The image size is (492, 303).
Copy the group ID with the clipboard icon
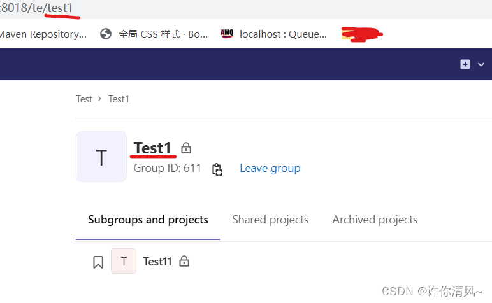[x=217, y=169]
